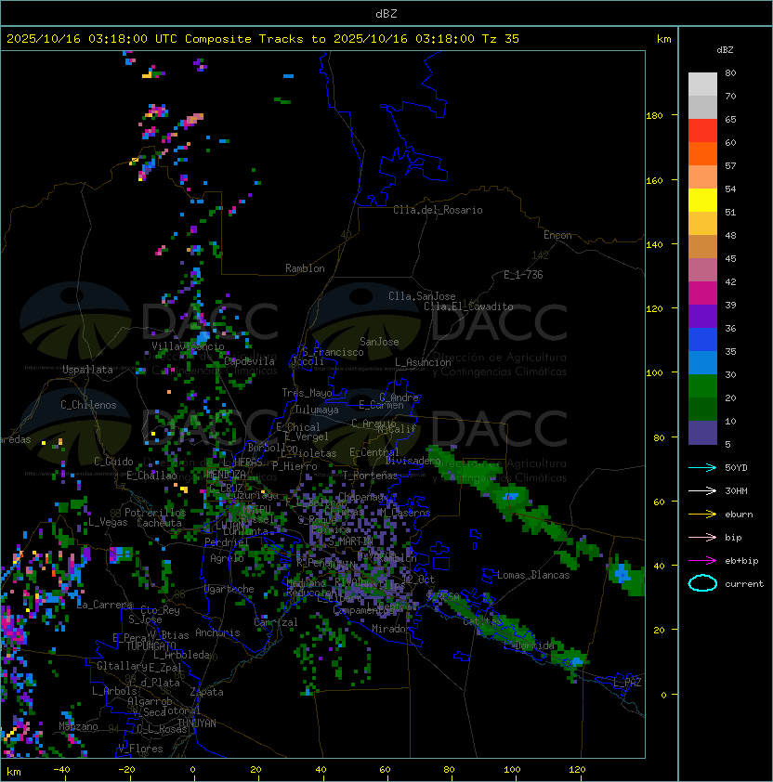Click the Encon place label
Screen dimensions: 773x782
(x=557, y=235)
